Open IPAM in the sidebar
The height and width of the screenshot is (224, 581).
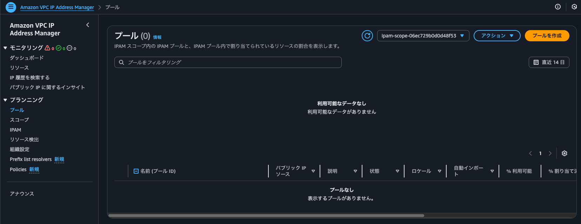point(15,130)
